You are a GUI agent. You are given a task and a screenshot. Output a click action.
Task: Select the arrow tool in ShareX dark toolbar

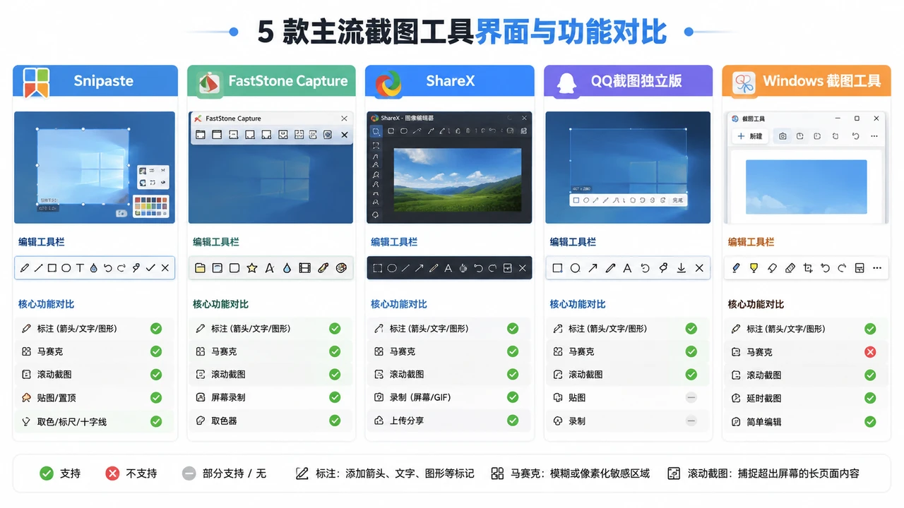[420, 268]
